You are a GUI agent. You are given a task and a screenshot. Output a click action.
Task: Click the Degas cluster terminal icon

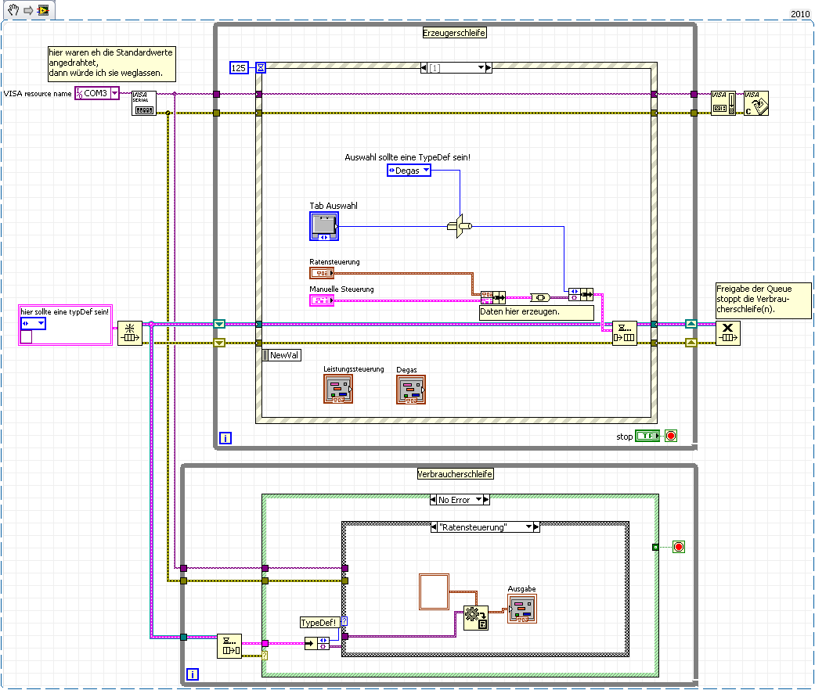coord(410,390)
